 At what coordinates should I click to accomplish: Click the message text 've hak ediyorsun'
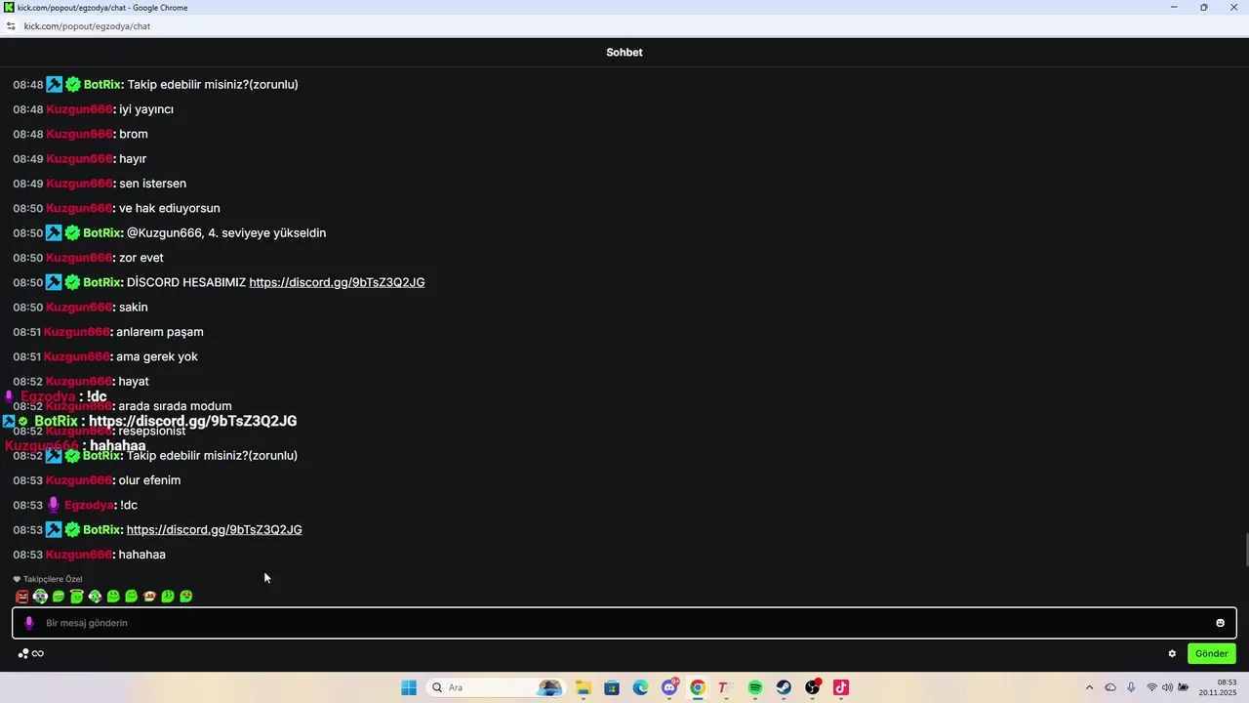(170, 208)
